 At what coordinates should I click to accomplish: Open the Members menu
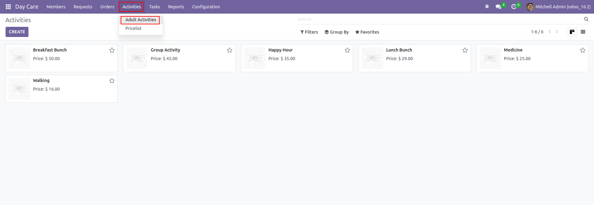click(x=56, y=7)
